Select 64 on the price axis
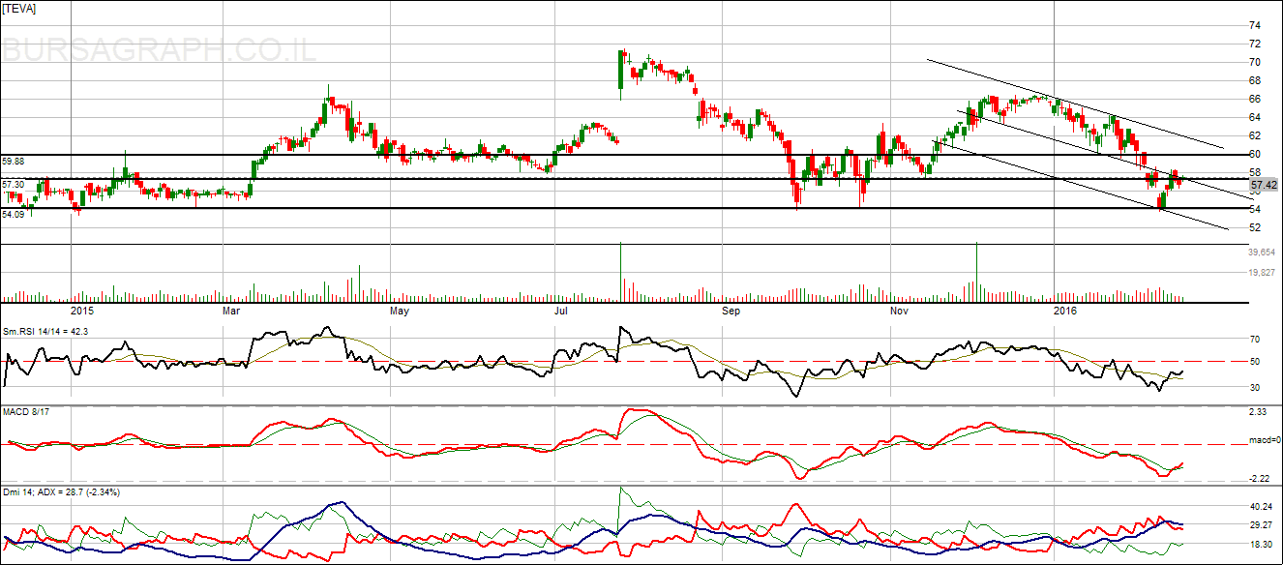The image size is (1283, 565). pos(1254,117)
